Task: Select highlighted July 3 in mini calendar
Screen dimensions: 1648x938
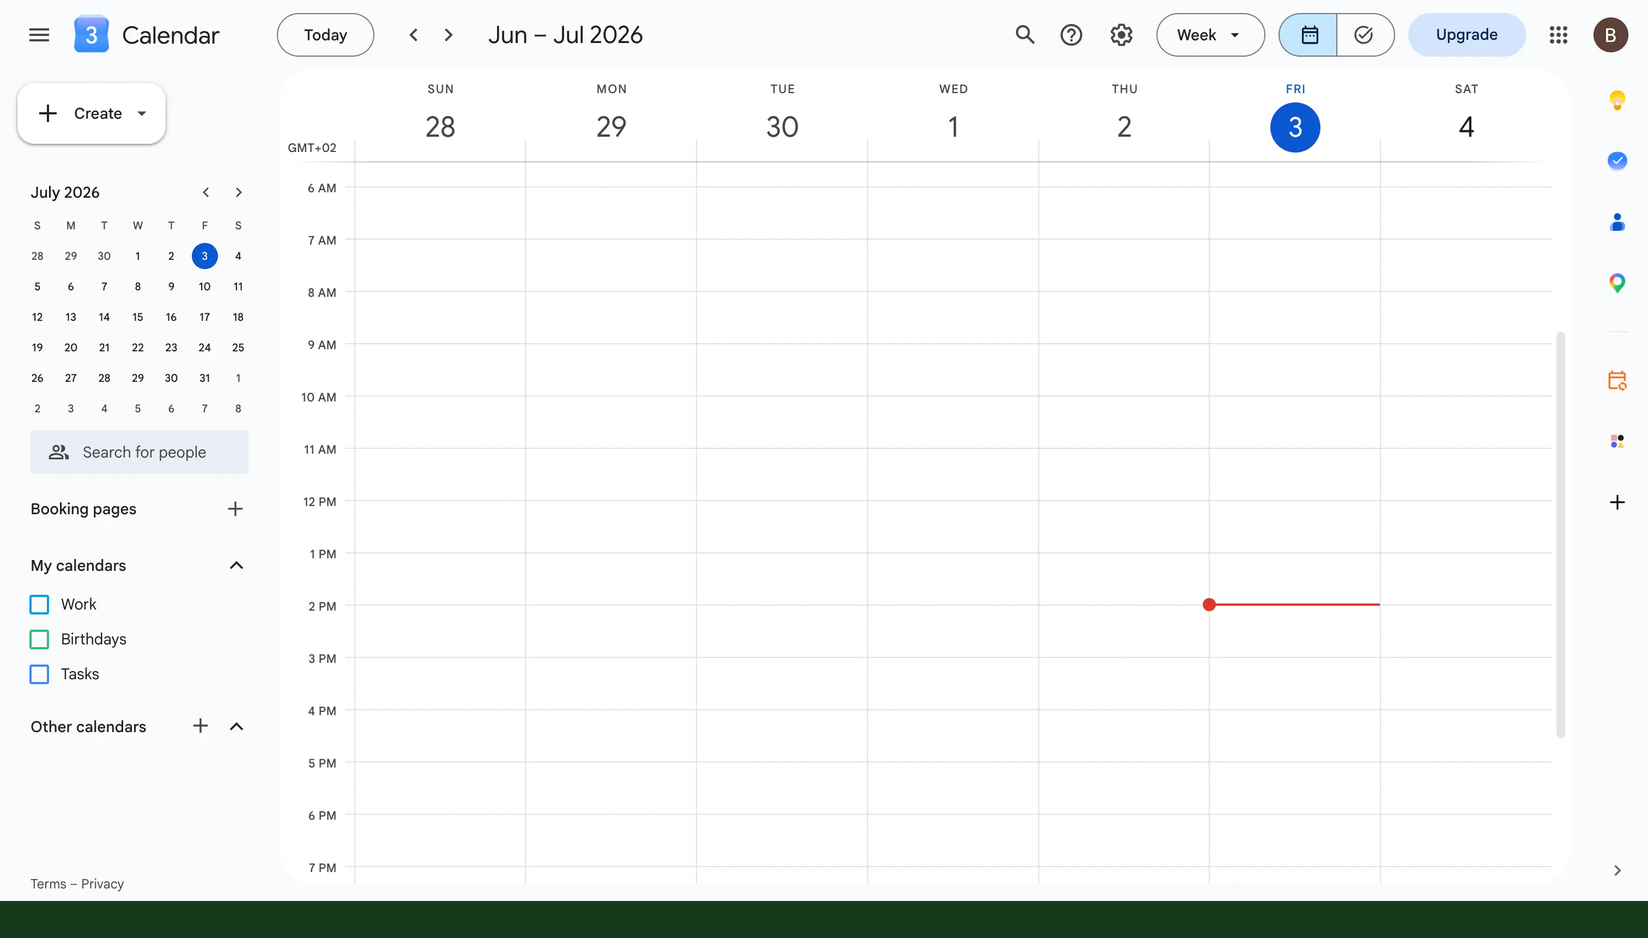Action: pos(204,256)
